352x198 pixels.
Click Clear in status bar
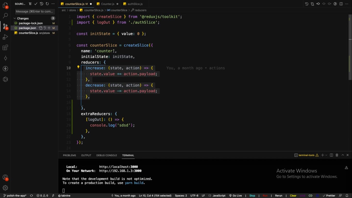click(x=293, y=196)
